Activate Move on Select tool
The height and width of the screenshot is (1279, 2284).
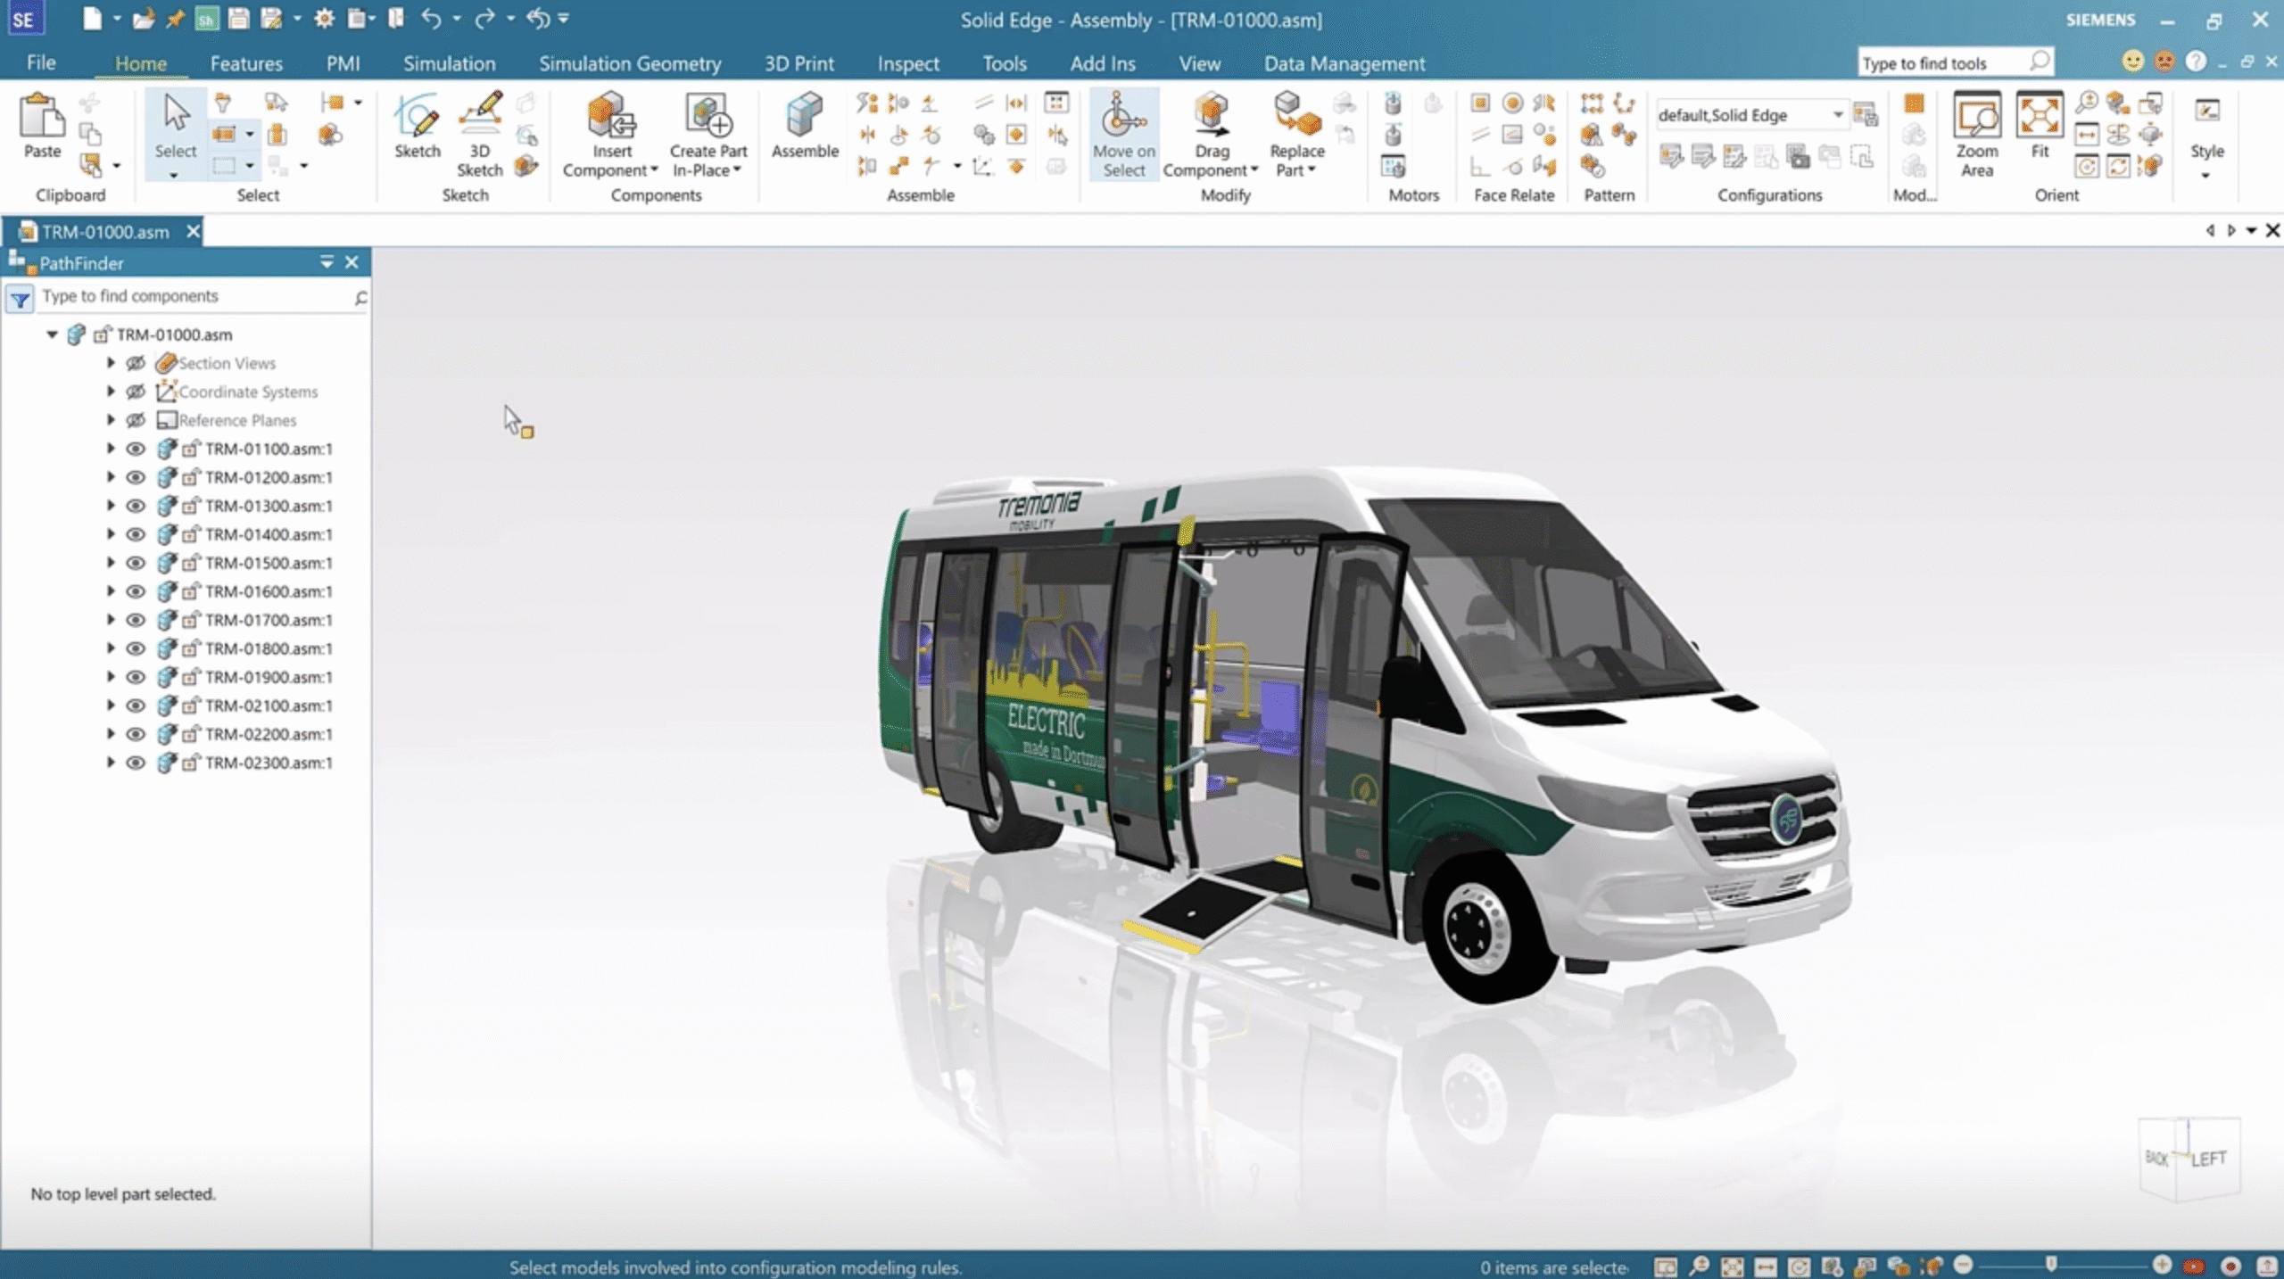tap(1122, 118)
